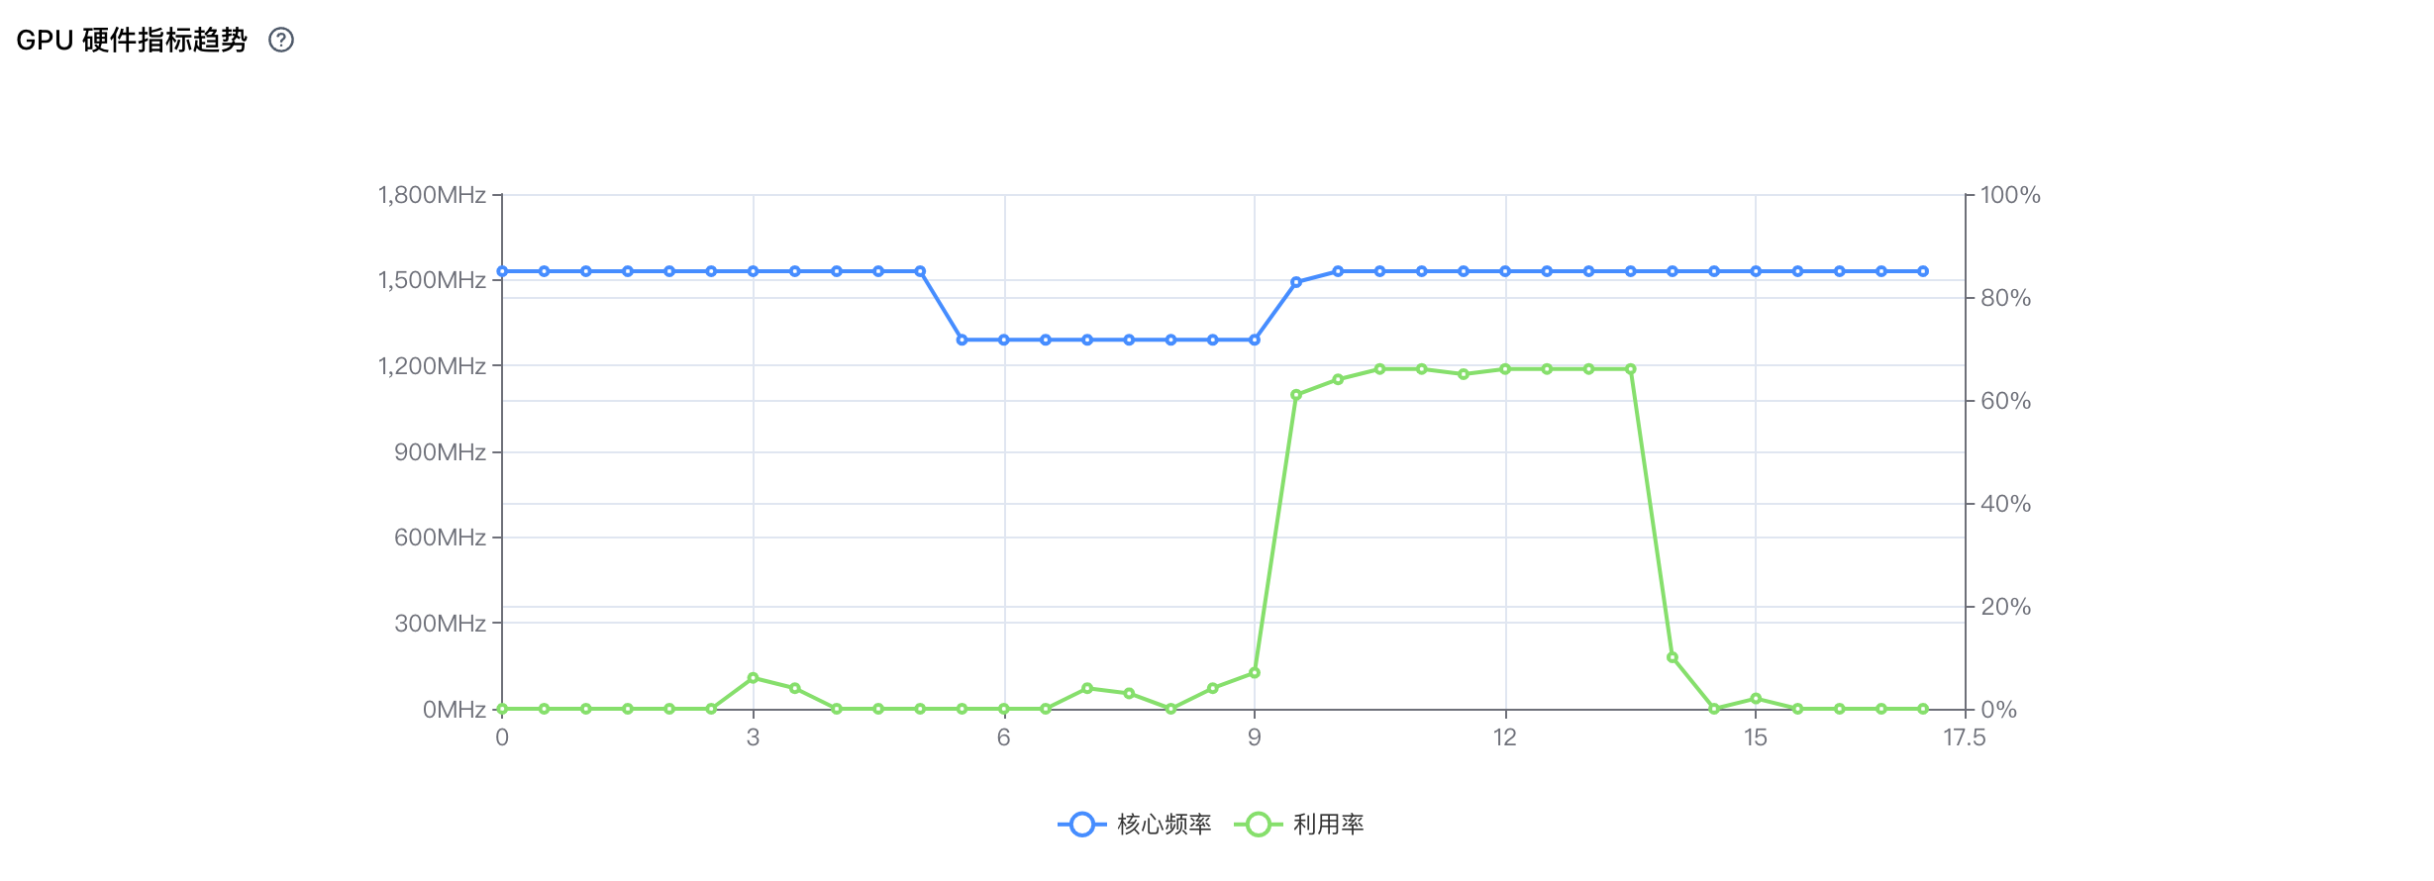Click the 0MHz left axis label
Image resolution: width=2434 pixels, height=881 pixels.
point(455,710)
